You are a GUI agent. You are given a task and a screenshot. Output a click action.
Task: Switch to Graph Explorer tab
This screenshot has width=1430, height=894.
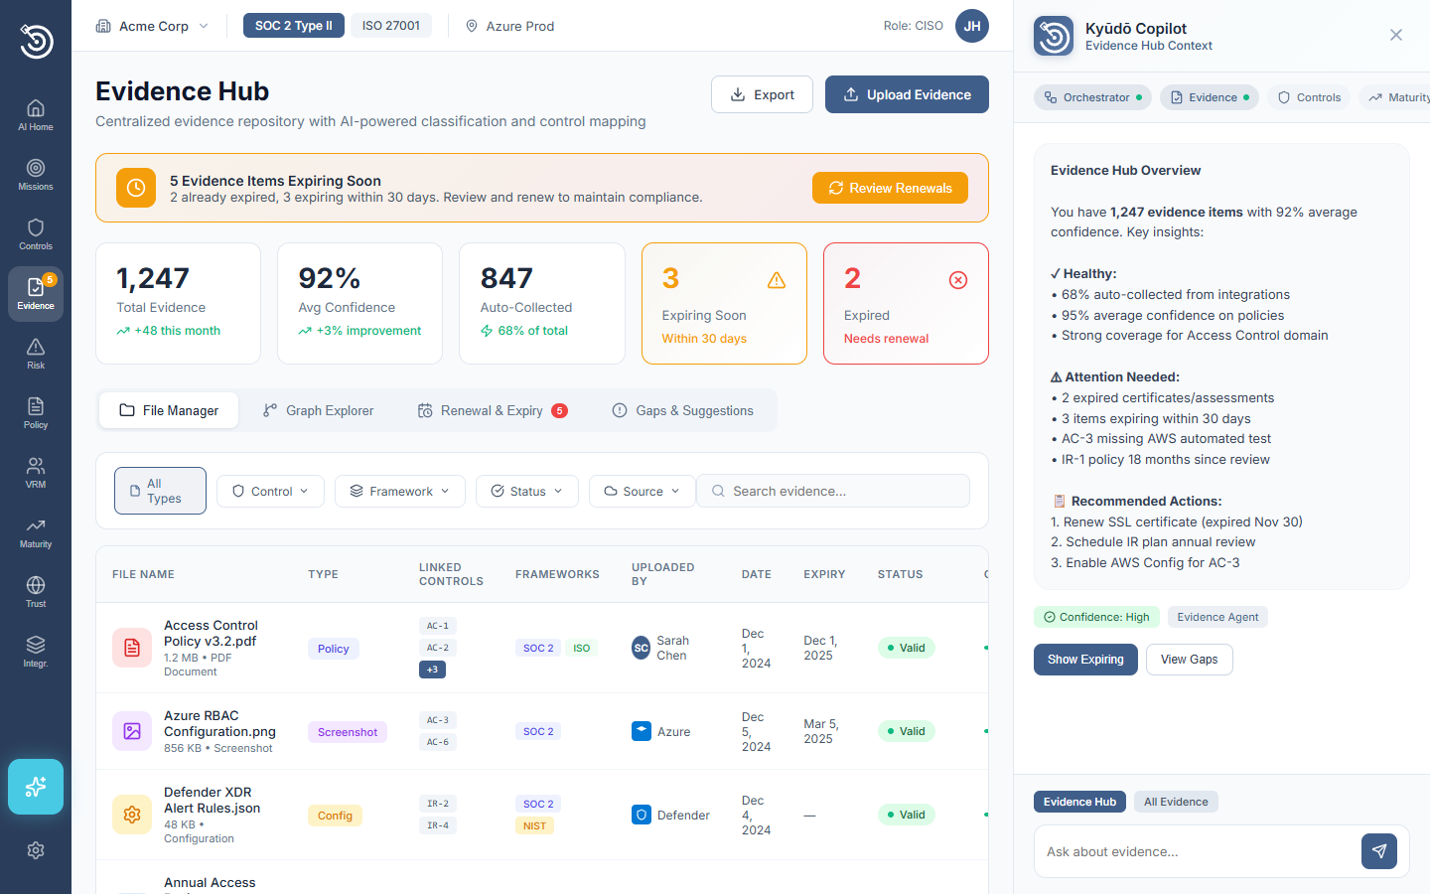pyautogui.click(x=318, y=410)
